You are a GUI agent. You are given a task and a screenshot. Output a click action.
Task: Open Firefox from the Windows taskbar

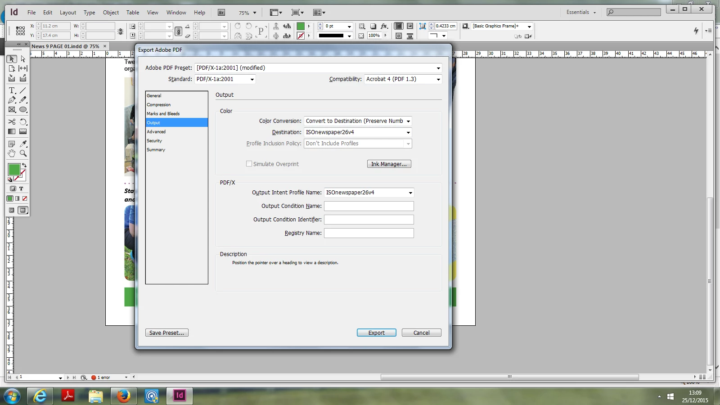[x=123, y=396]
